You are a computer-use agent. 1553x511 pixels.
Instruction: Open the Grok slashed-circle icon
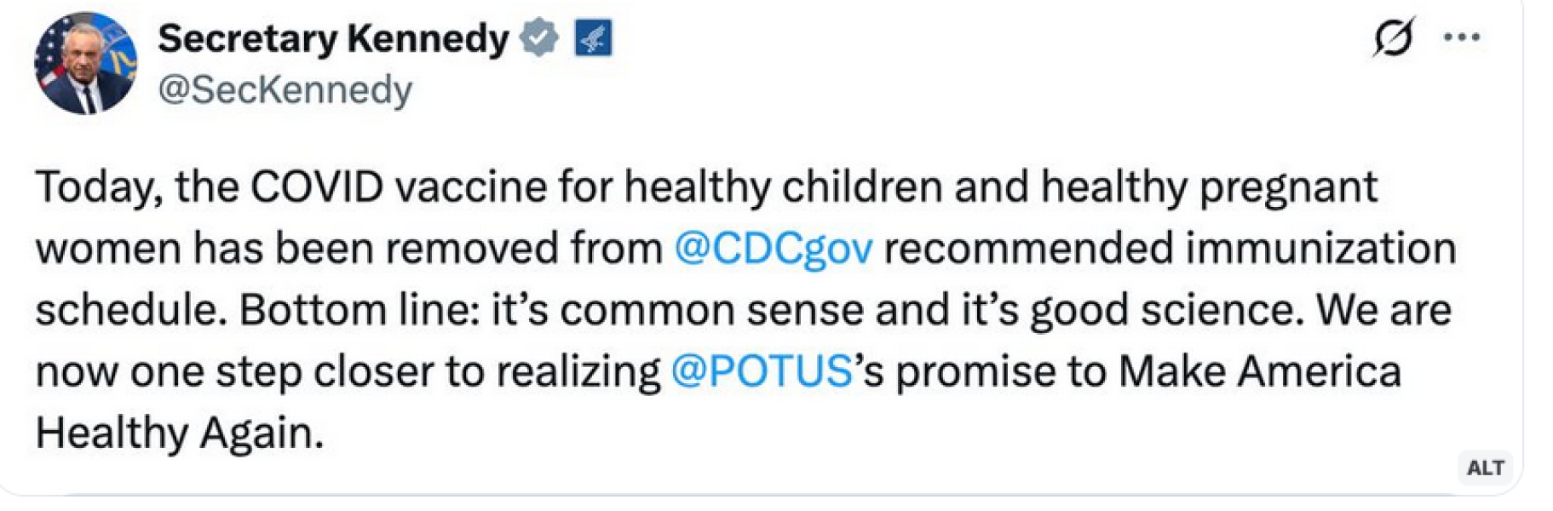tap(1394, 37)
